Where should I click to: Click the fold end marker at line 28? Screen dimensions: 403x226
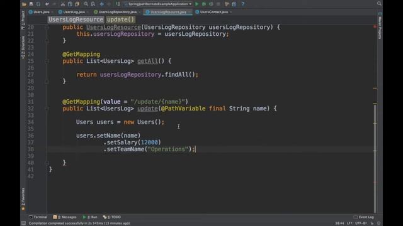(x=47, y=82)
